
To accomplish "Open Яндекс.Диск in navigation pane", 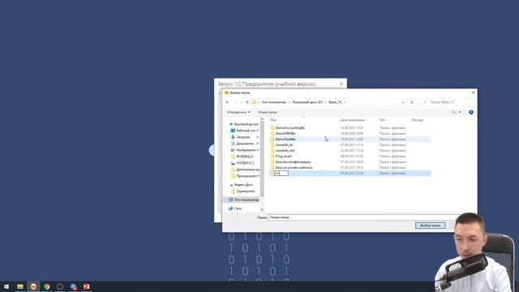I will (x=241, y=185).
